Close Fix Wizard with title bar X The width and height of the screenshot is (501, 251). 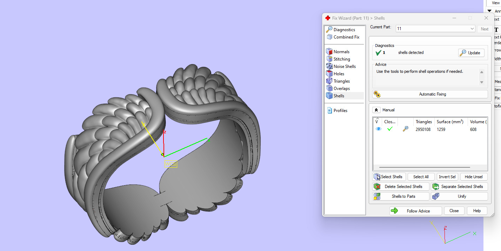[x=486, y=18]
